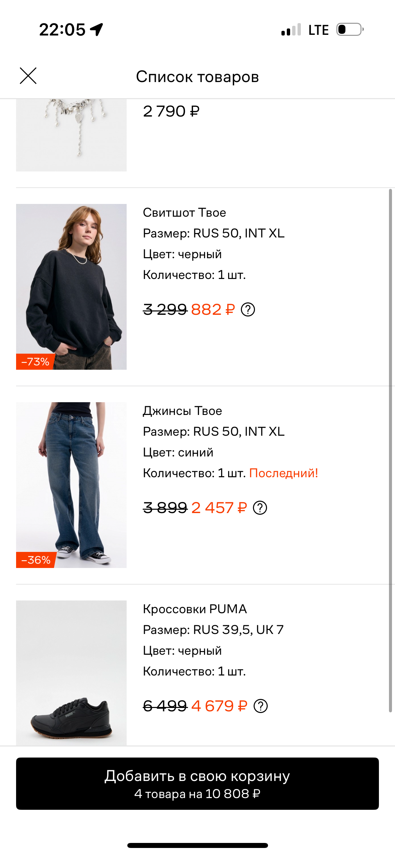Open the 'Последний!' stock label on jeans
The height and width of the screenshot is (856, 395).
283,474
